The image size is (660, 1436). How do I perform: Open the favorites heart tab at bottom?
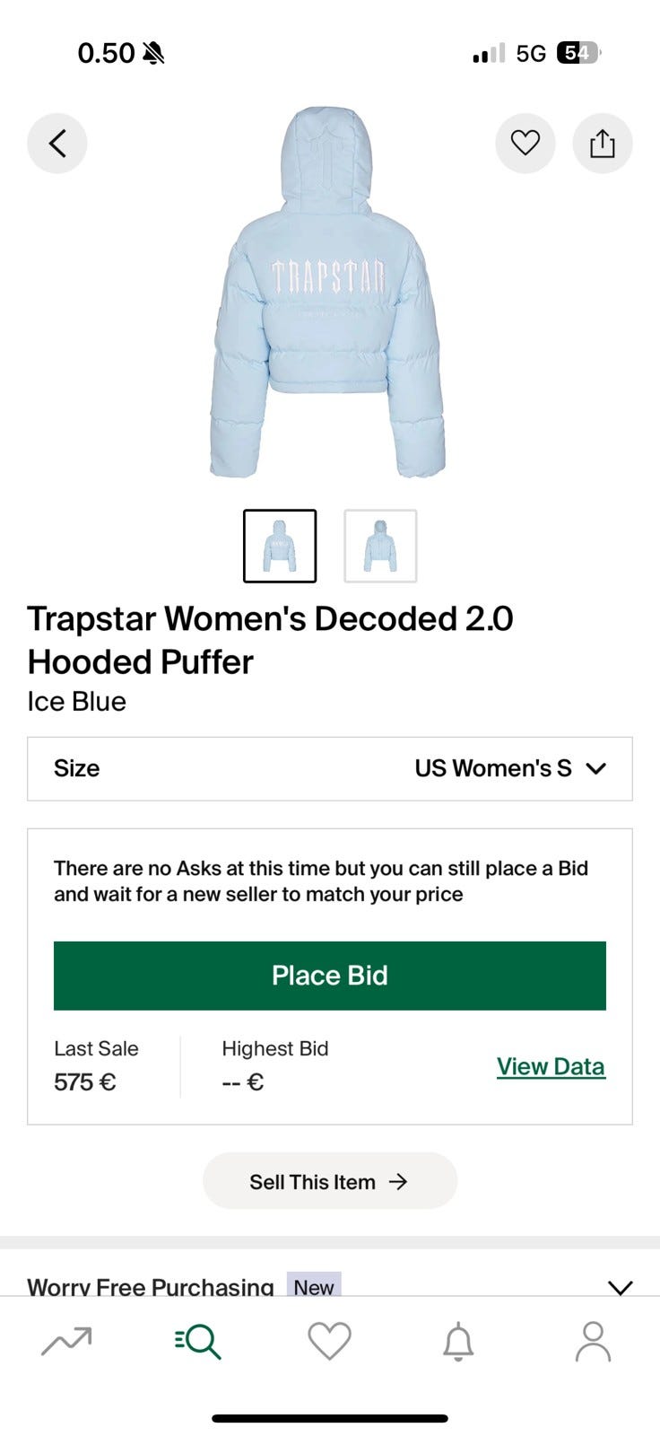tap(329, 1342)
